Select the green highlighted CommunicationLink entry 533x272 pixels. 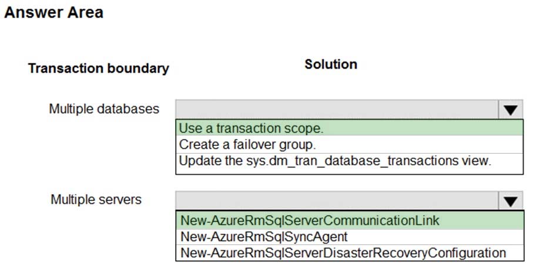[310, 220]
